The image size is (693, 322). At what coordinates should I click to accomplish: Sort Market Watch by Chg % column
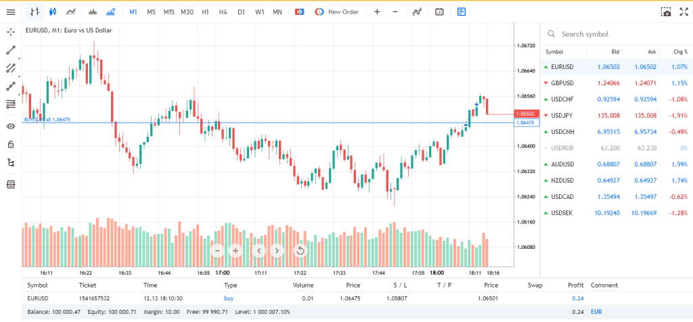tap(681, 51)
